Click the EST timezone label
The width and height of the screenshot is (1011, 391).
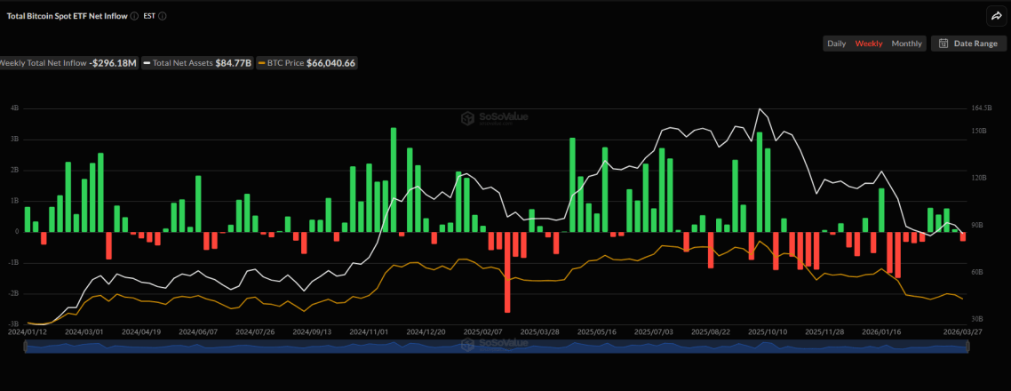(x=149, y=16)
